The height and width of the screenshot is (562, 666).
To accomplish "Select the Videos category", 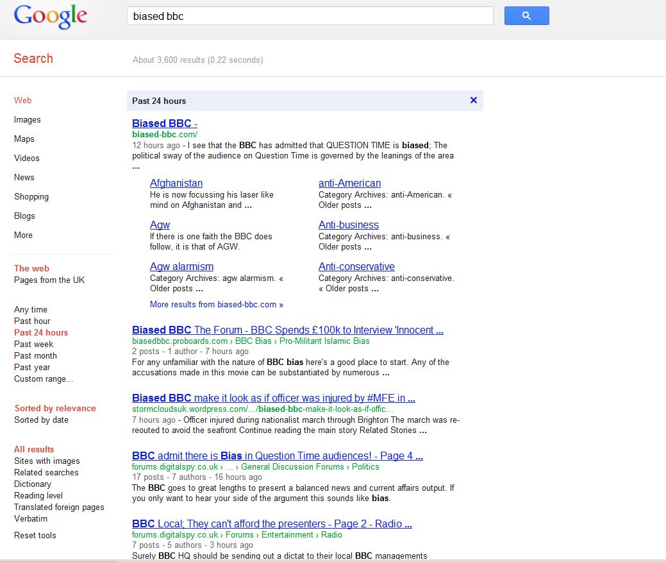I will pyautogui.click(x=27, y=158).
